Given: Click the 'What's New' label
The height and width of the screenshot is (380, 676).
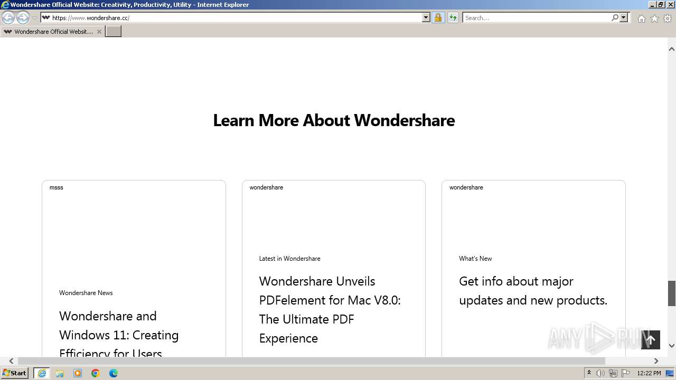Looking at the screenshot, I should [x=475, y=259].
